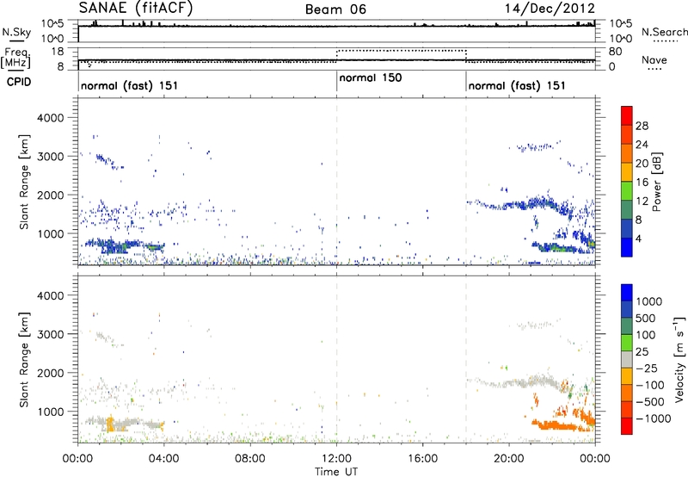Click the '08:00' time tick label

(x=250, y=459)
